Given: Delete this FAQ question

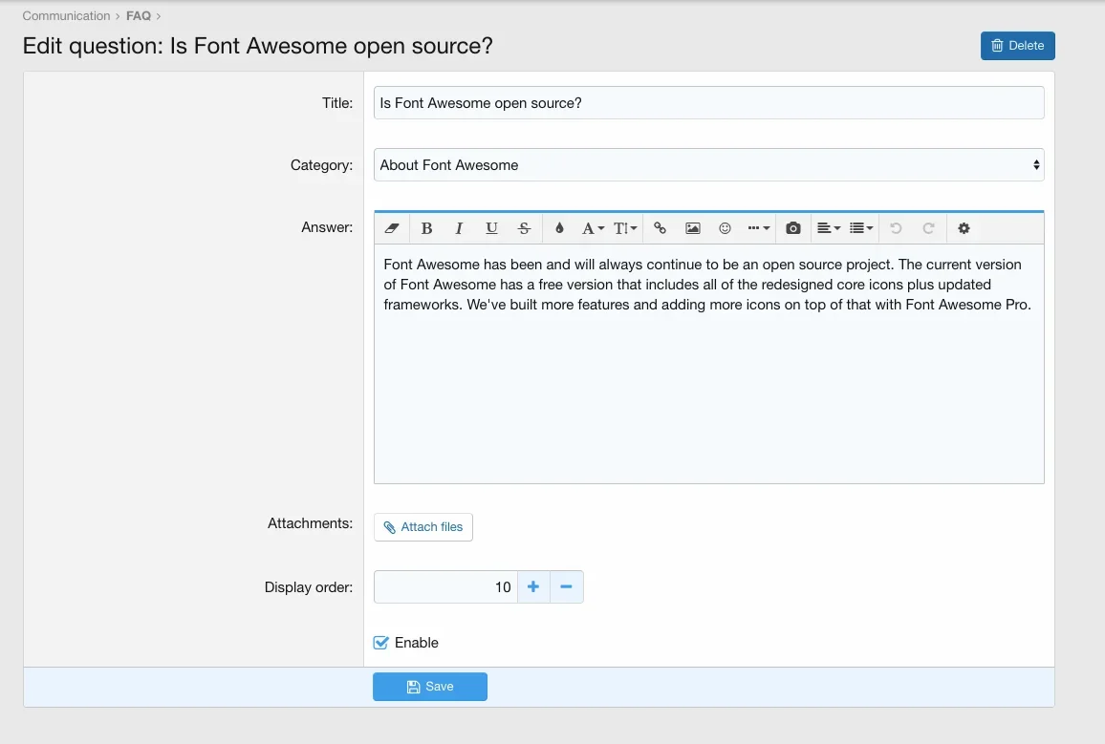Looking at the screenshot, I should [x=1017, y=46].
